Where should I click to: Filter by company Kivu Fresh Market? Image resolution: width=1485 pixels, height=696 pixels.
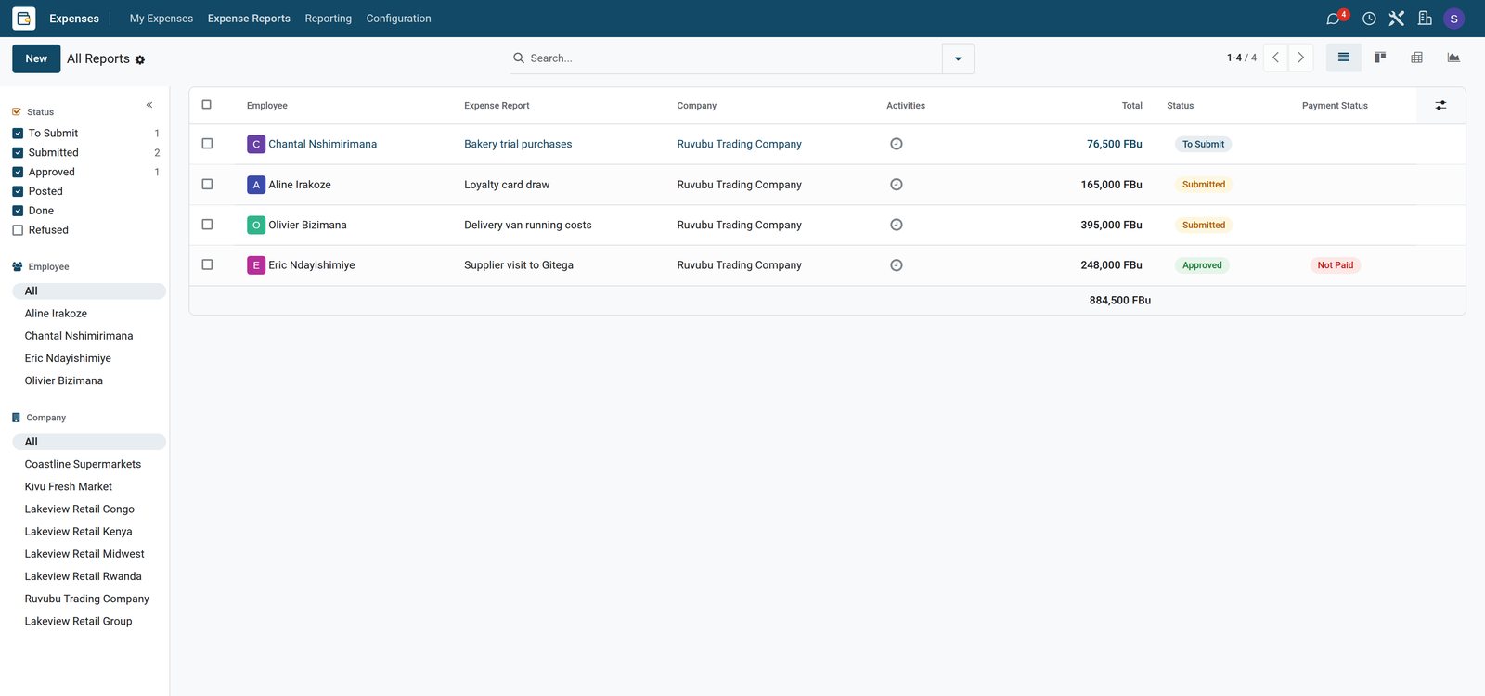[69, 486]
